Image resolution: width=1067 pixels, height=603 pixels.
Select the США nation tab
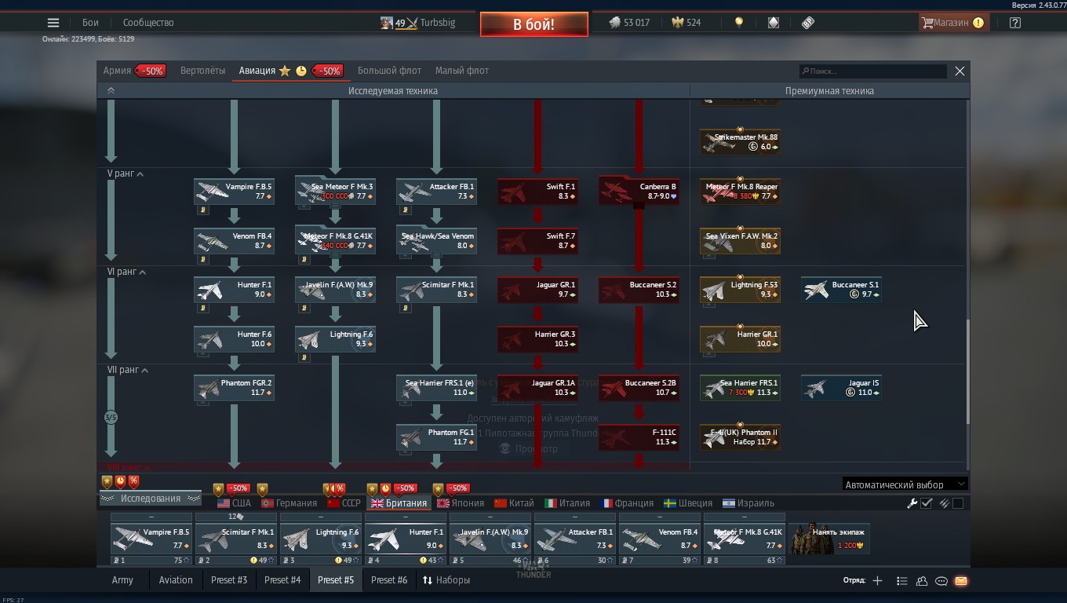click(x=234, y=503)
